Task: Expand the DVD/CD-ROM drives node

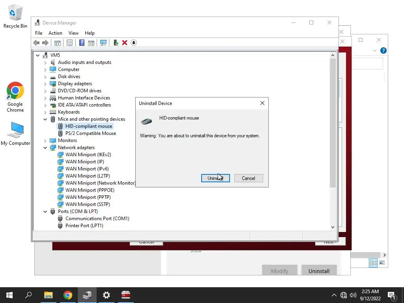Action: pyautogui.click(x=45, y=91)
